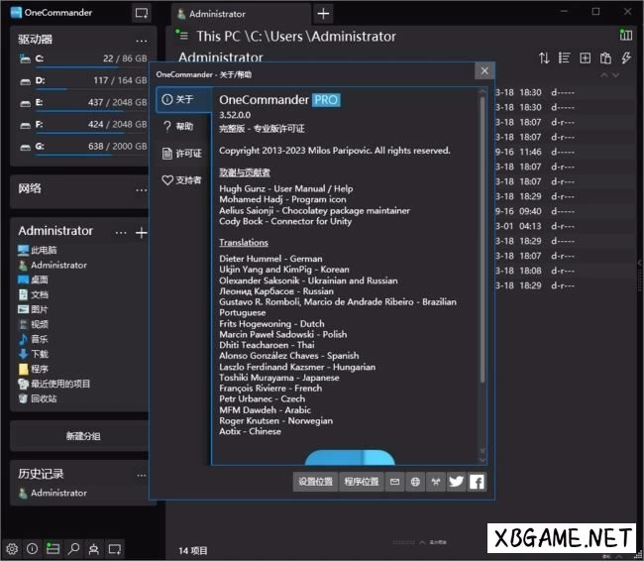Toggle the dual-pane column layout icon

click(x=625, y=35)
